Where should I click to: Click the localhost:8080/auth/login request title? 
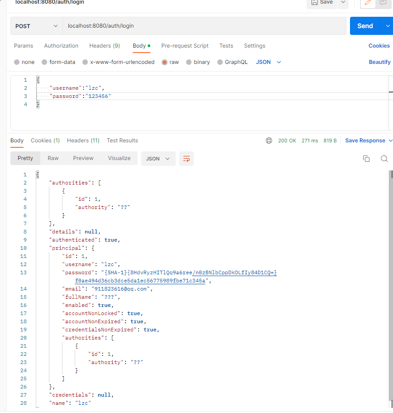coord(50,2)
